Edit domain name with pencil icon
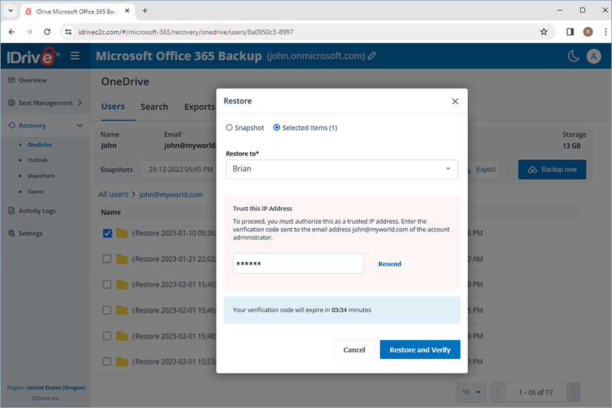 tap(372, 56)
